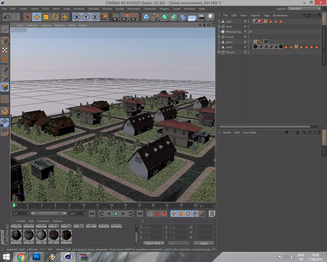Image resolution: width=327 pixels, height=262 pixels.
Task: Open Object Manager Tags menu
Action: click(266, 15)
